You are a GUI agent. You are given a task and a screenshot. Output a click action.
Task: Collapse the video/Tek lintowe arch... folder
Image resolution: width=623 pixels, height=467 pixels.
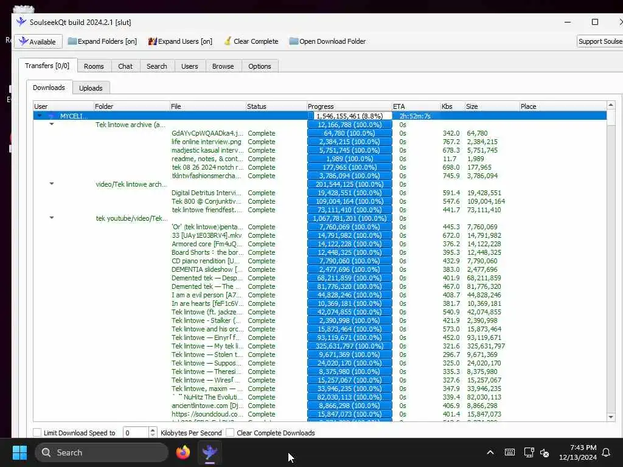point(52,184)
